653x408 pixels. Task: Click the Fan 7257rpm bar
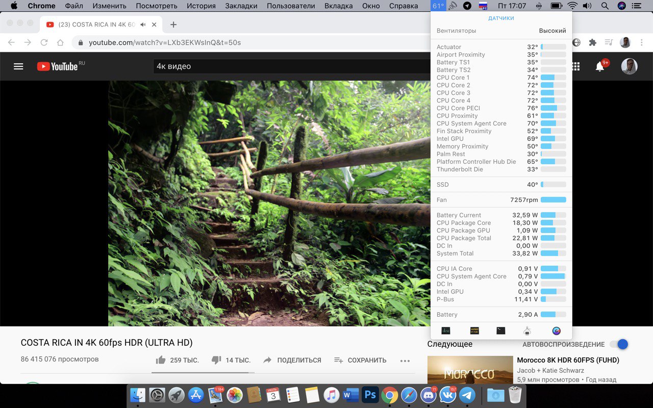coord(554,200)
